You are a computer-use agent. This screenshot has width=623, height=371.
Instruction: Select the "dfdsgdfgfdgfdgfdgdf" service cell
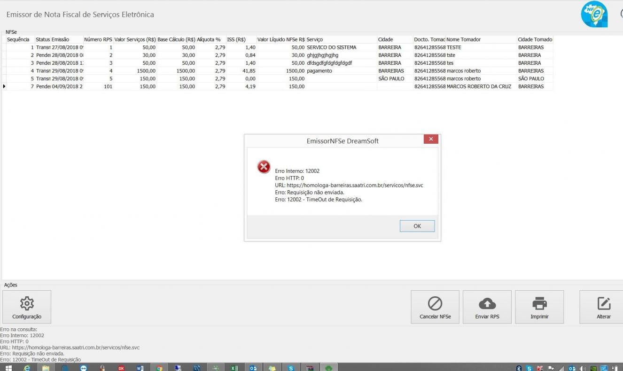pos(341,63)
